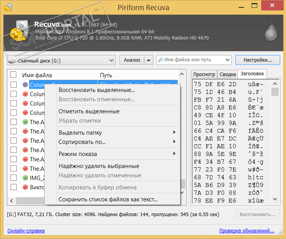286x239 pixels.
Task: Sort by the Путь column header
Action: coord(138,75)
